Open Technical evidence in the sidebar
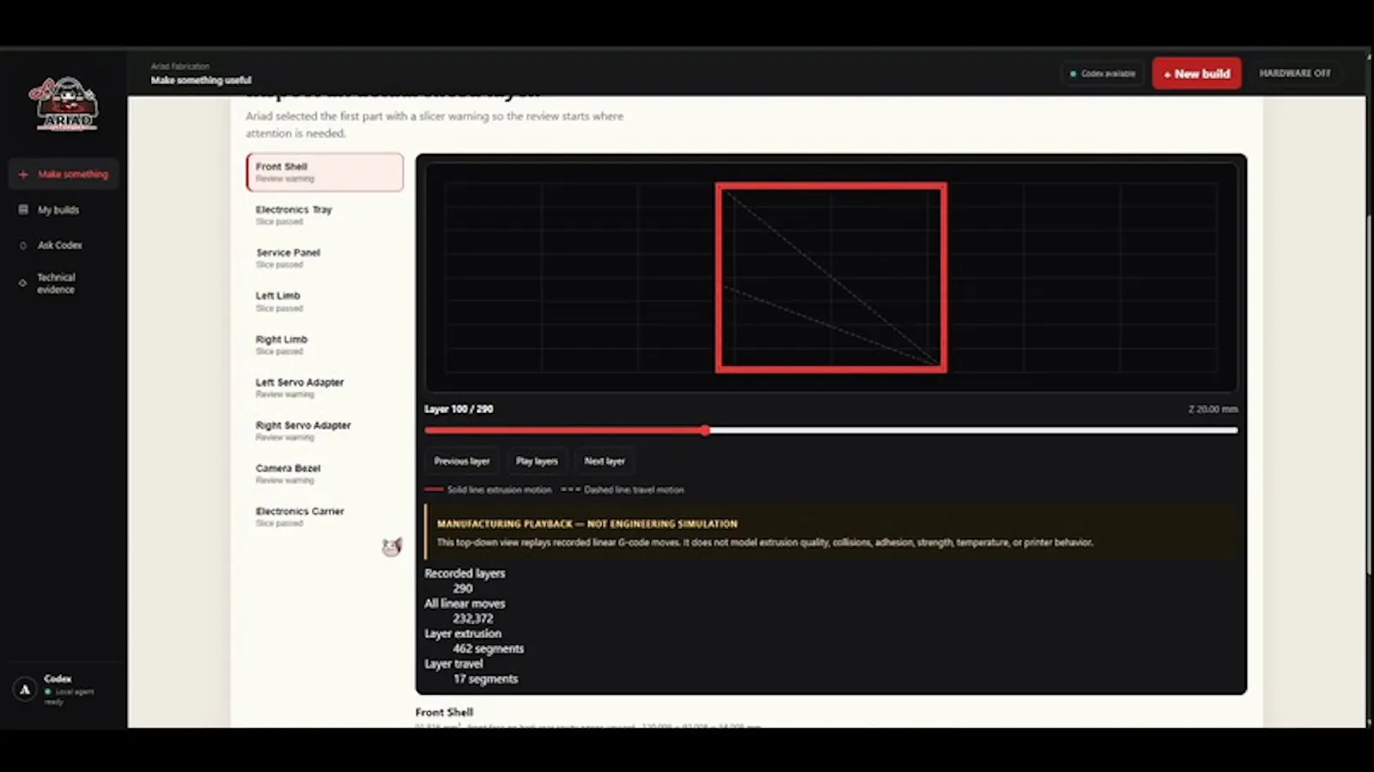The height and width of the screenshot is (772, 1374). pos(57,283)
